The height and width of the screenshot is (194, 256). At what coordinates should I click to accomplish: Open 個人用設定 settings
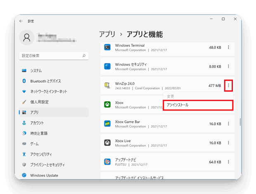[x=54, y=102]
